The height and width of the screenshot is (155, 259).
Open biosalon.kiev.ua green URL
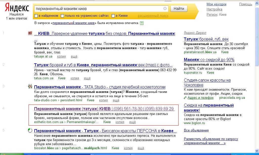tap(70, 148)
